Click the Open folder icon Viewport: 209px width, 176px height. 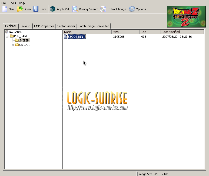click(x=20, y=9)
